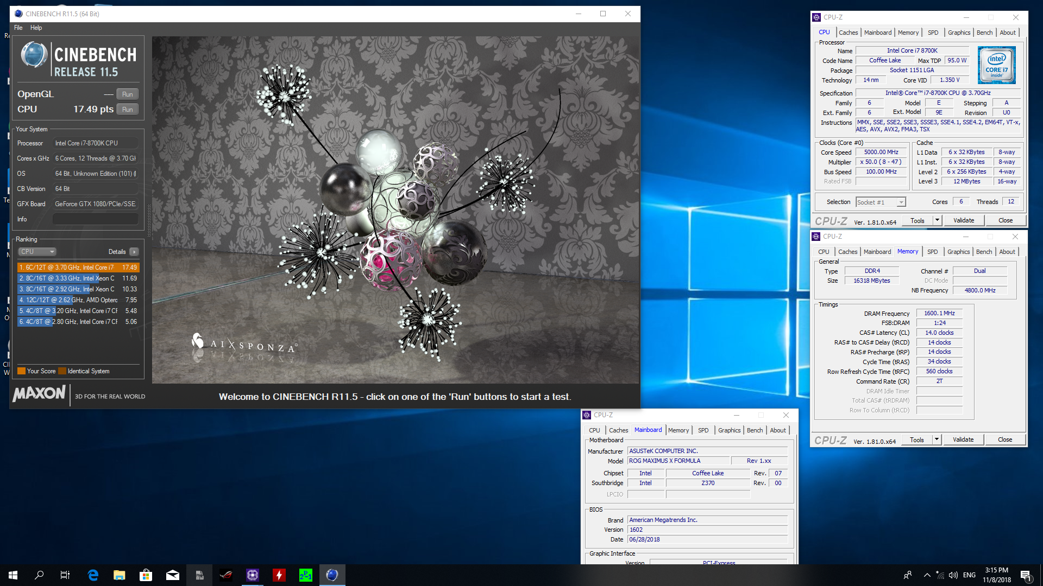The image size is (1043, 586).
Task: Open Bench tab in top CPU-Z window
Action: 985,33
